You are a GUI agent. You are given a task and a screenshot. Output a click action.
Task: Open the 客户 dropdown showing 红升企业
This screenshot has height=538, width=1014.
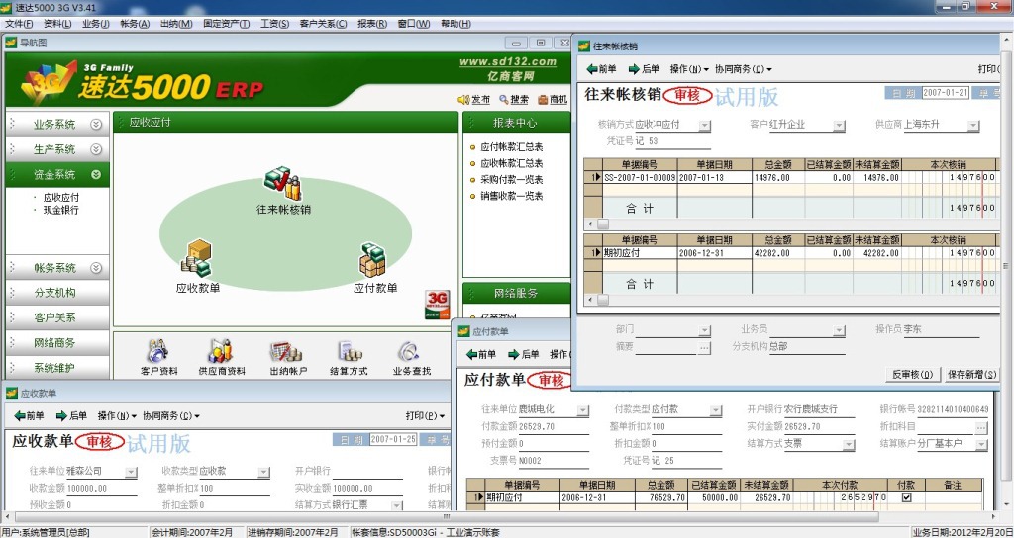[x=839, y=126]
